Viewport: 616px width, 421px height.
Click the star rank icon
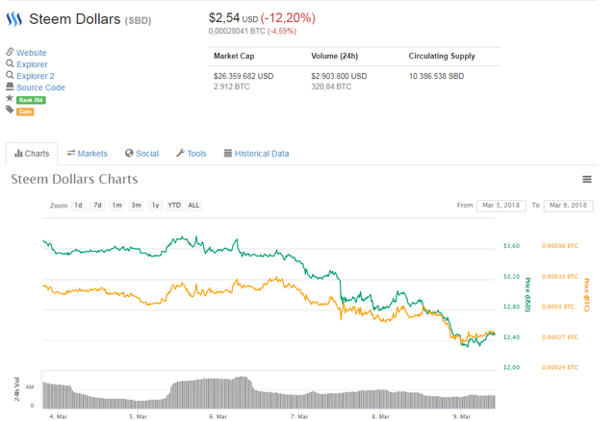tap(10, 99)
